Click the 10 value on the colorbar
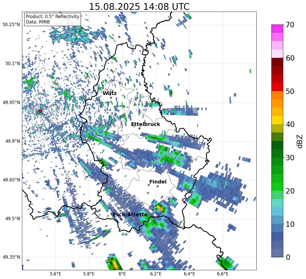Viewport: 306px width, 279px height. (290, 224)
